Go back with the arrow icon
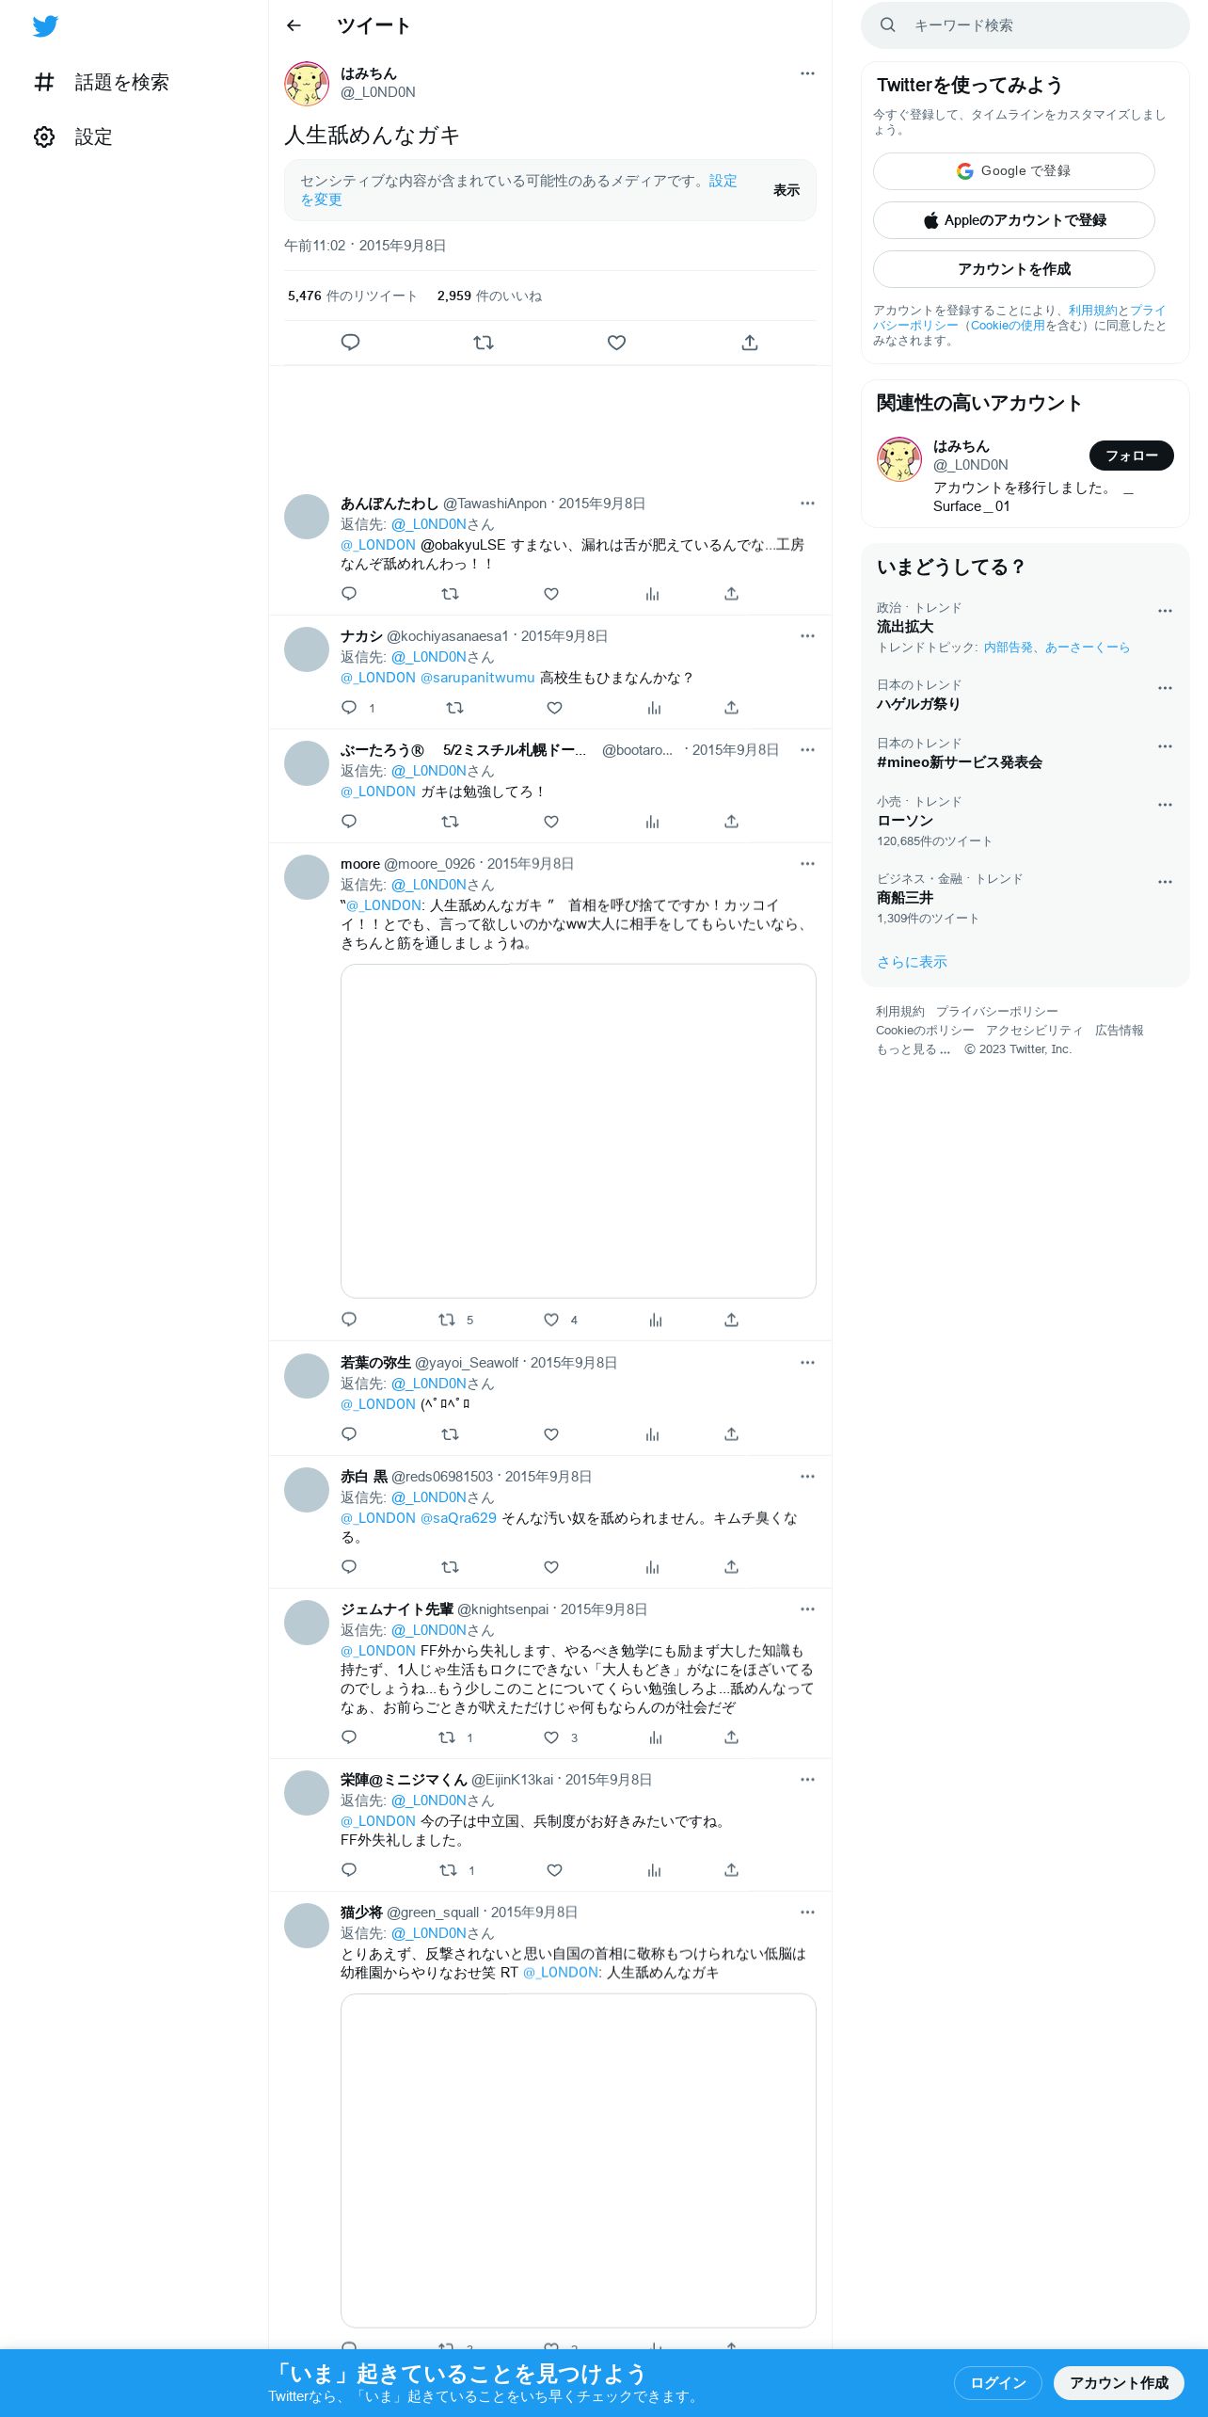1208x2417 pixels. [294, 25]
